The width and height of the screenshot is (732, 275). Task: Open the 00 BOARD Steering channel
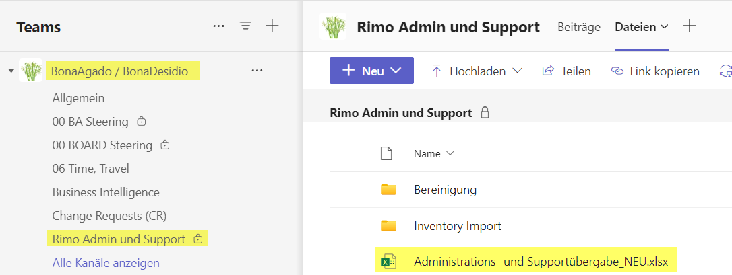102,145
